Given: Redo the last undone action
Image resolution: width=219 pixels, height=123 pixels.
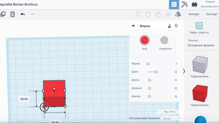Looking at the screenshot, I should 32,14.
